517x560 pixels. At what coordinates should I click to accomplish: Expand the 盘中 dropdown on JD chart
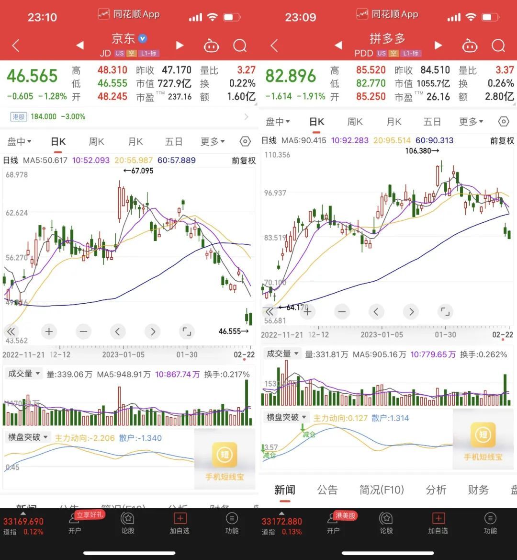coord(20,142)
